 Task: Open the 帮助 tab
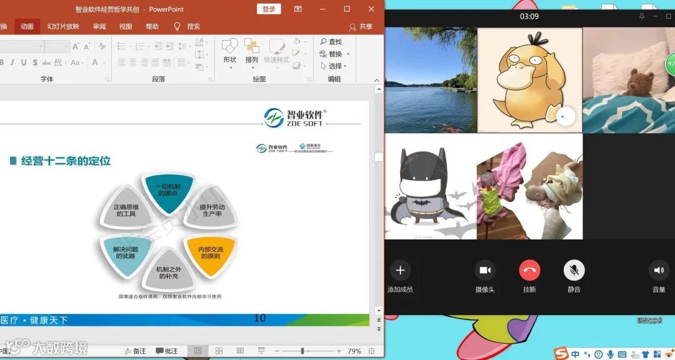pos(152,26)
